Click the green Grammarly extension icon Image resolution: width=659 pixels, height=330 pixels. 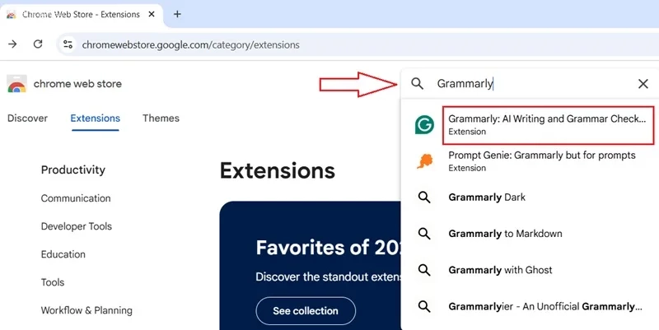coord(424,125)
